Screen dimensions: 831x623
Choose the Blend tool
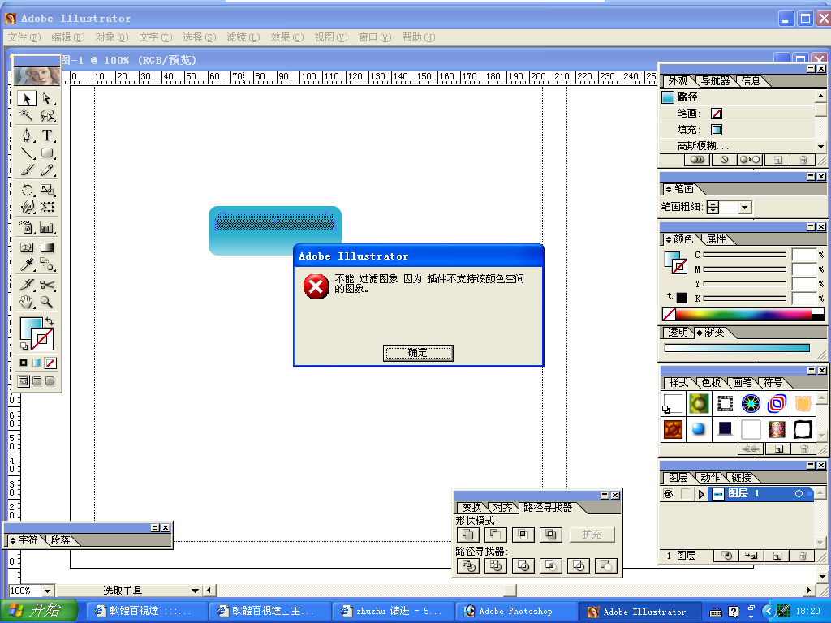(x=47, y=264)
